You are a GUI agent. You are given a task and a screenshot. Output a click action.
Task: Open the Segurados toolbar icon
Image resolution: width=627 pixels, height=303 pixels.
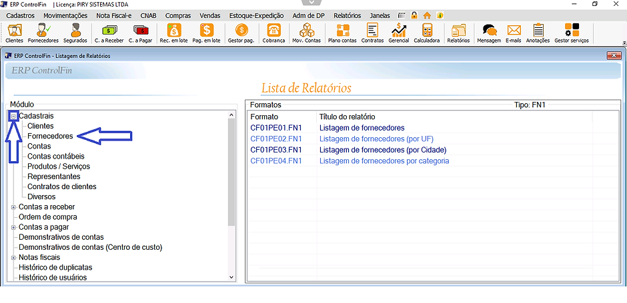(x=75, y=33)
